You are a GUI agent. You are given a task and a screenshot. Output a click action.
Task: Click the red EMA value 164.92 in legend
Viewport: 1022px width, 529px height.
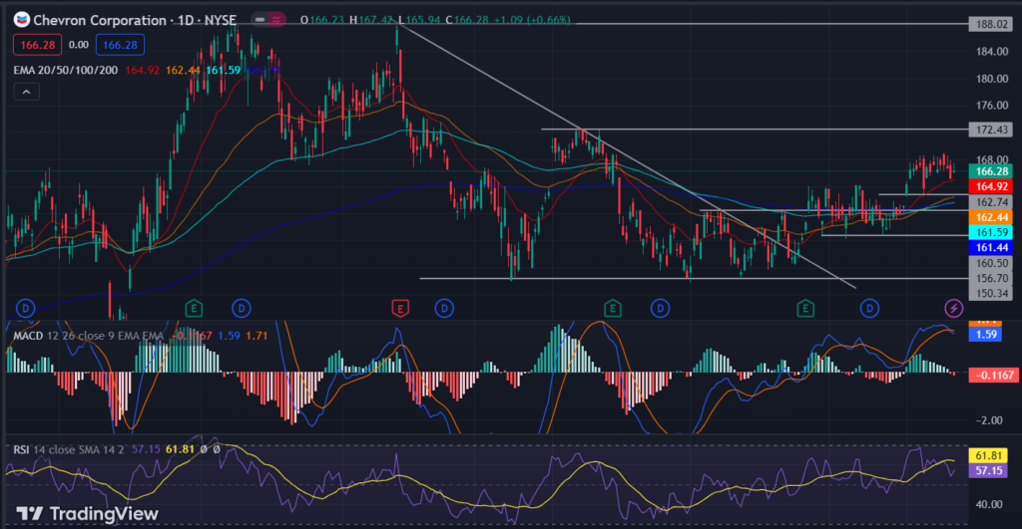pos(142,70)
